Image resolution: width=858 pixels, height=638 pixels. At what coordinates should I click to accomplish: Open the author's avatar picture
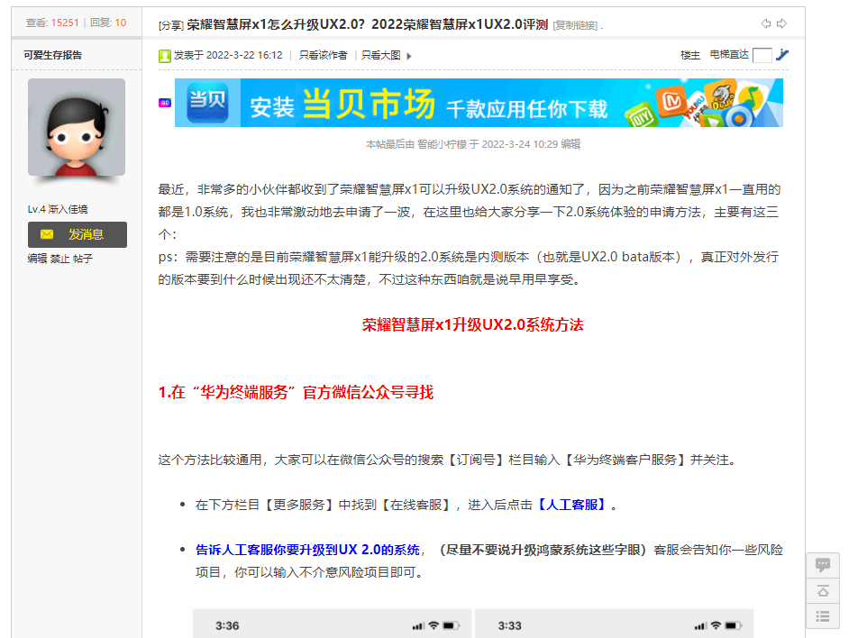[x=77, y=127]
